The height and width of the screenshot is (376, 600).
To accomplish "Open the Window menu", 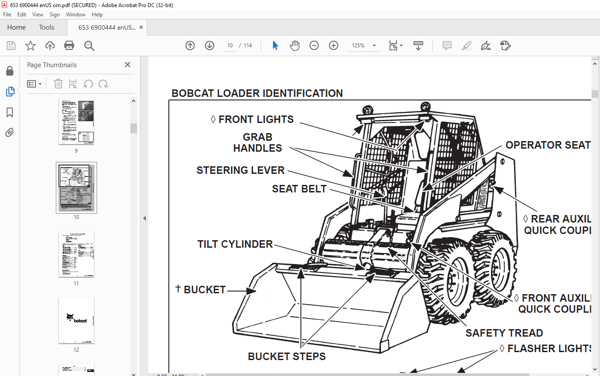I will coord(76,15).
